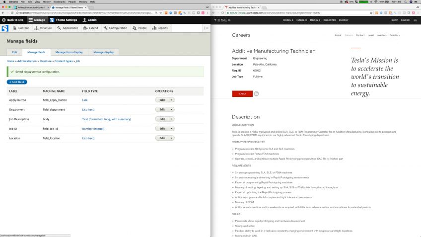421x237 pixels.
Task: Open Chrome History menu in menu bar
Action: click(x=47, y=1)
